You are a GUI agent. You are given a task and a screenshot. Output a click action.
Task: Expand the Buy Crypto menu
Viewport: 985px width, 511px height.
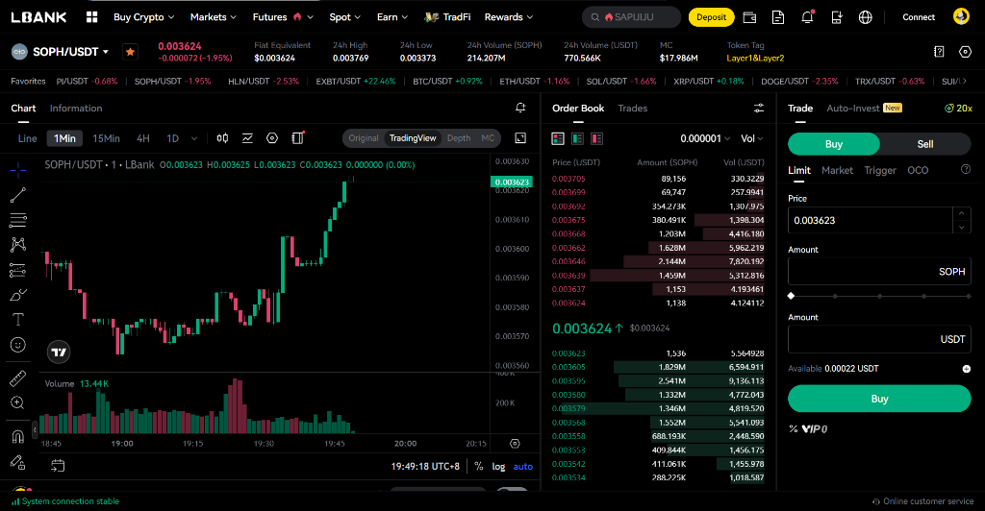pos(144,17)
